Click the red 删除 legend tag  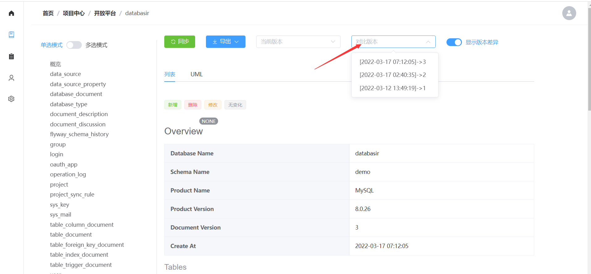(x=193, y=105)
